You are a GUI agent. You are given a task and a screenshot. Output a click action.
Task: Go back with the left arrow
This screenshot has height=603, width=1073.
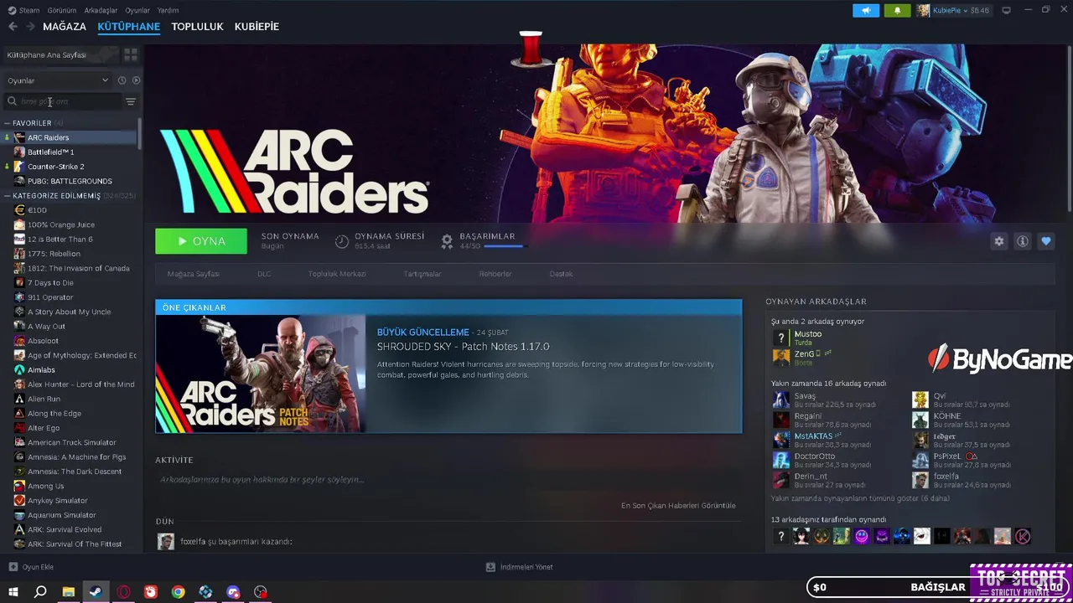(x=13, y=27)
